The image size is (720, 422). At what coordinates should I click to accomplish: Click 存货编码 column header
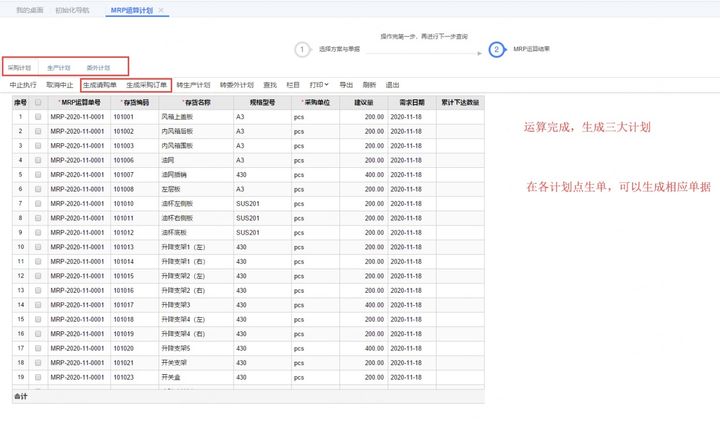[x=135, y=102]
